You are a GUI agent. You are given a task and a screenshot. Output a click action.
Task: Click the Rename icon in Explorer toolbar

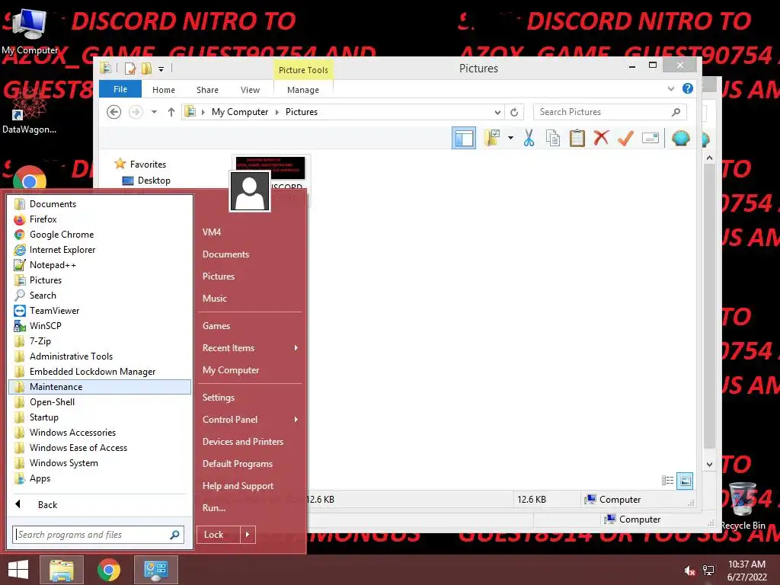[x=651, y=138]
